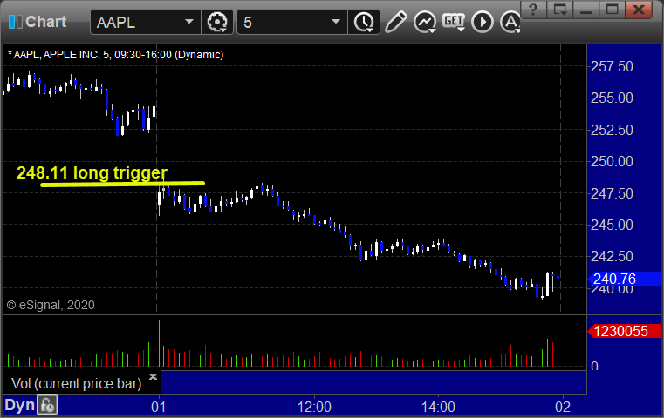The height and width of the screenshot is (418, 664).
Task: Click the yellow trigger line
Action: tap(122, 184)
